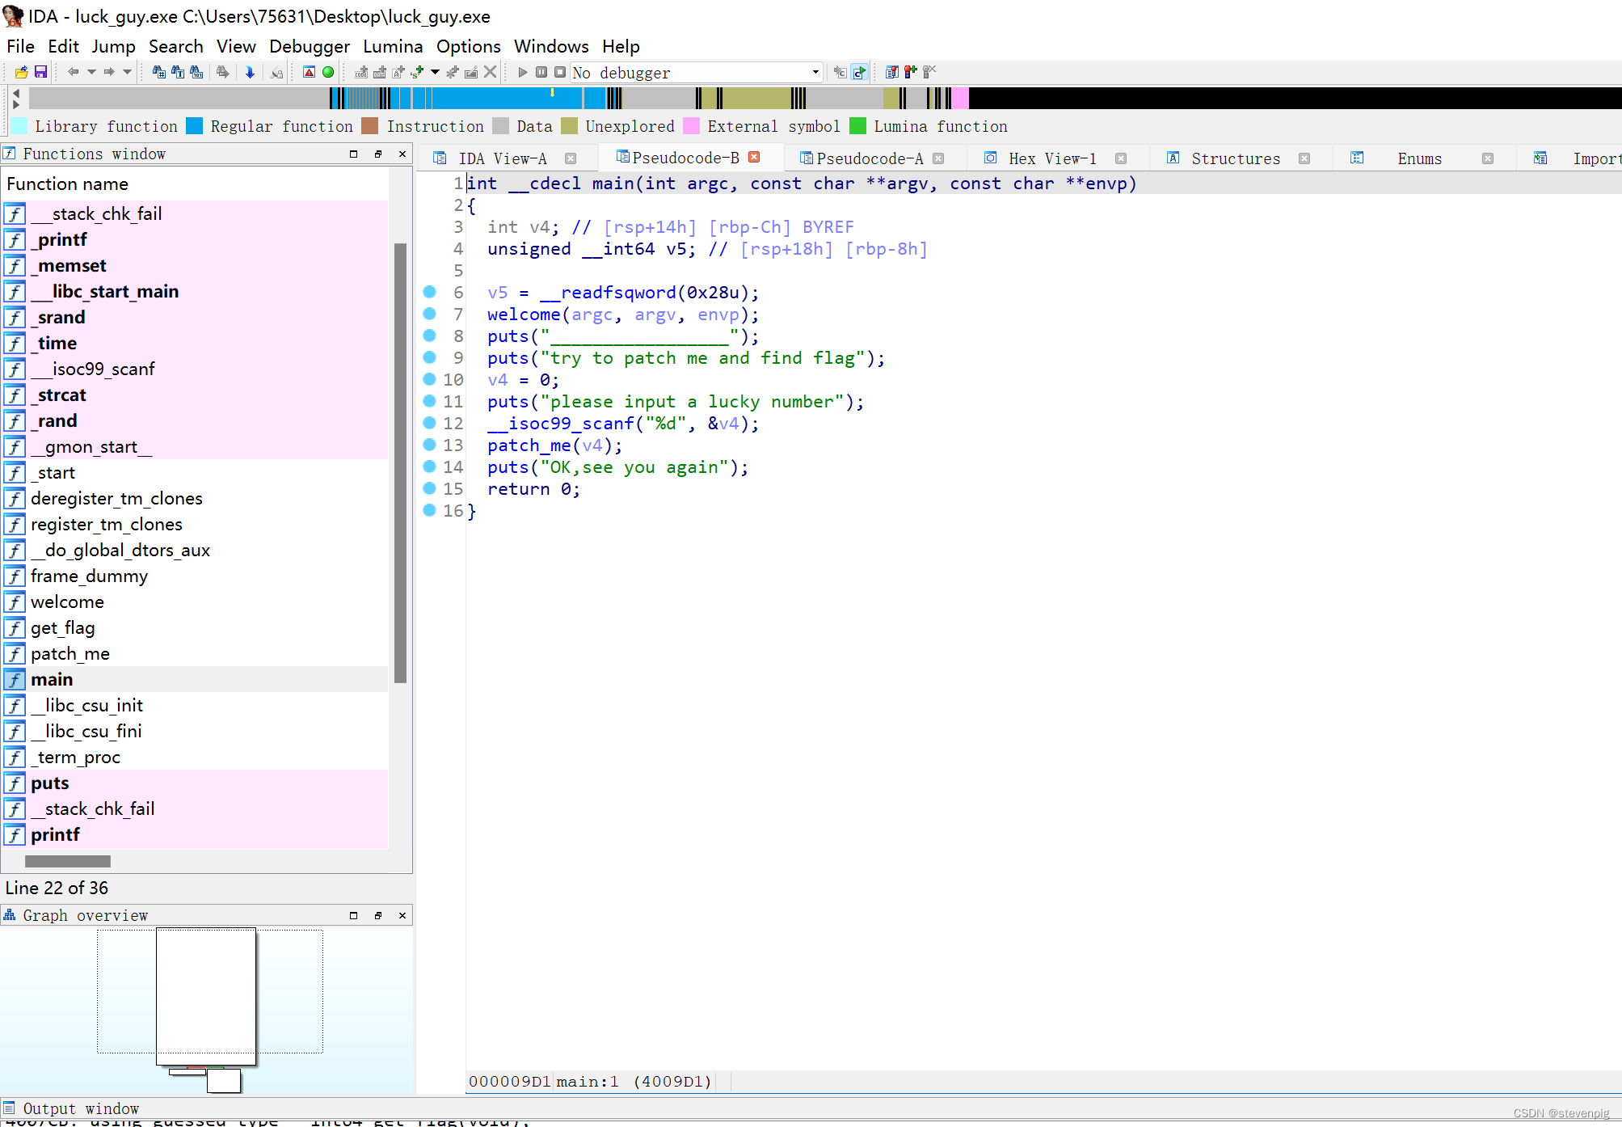Image resolution: width=1622 pixels, height=1127 pixels.
Task: Select welcome in the functions list
Action: pyautogui.click(x=195, y=601)
